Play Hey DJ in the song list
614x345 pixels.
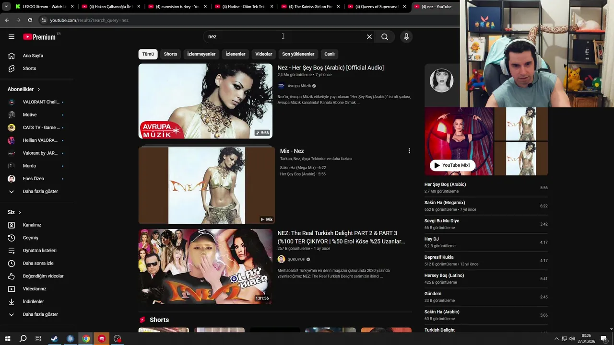486,242
